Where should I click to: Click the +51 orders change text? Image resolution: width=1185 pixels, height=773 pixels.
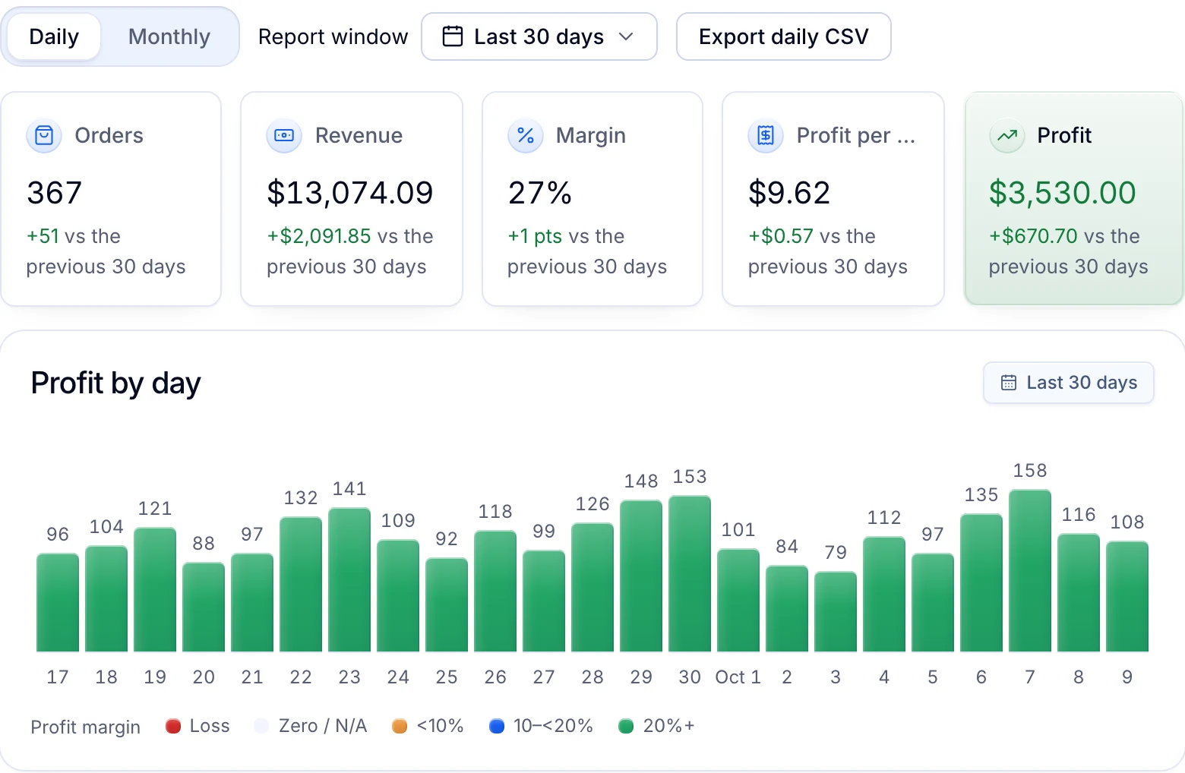43,236
